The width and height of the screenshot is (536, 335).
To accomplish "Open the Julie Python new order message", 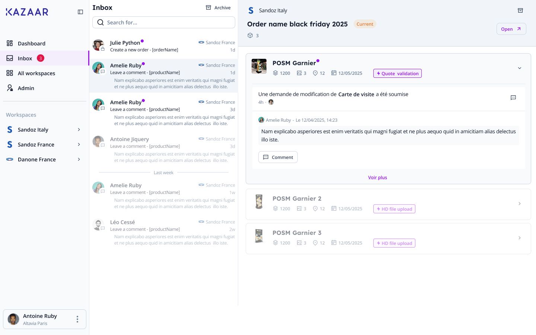I will pos(164,46).
